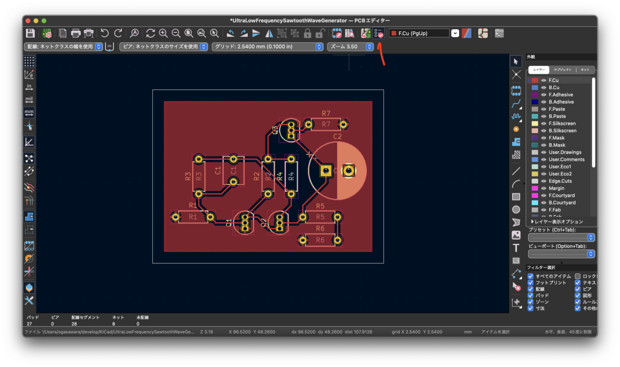Open the Find (magnifier with A) tool
This screenshot has width=620, height=367.
(134, 33)
